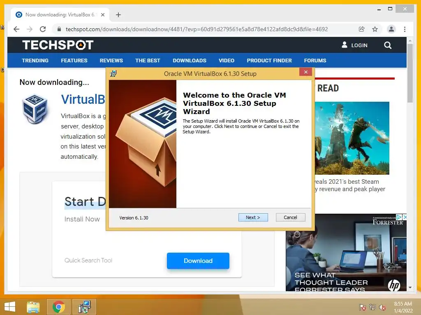The image size is (421, 315).
Task: Click the 'Now downloading...' heading
Action: click(x=54, y=82)
